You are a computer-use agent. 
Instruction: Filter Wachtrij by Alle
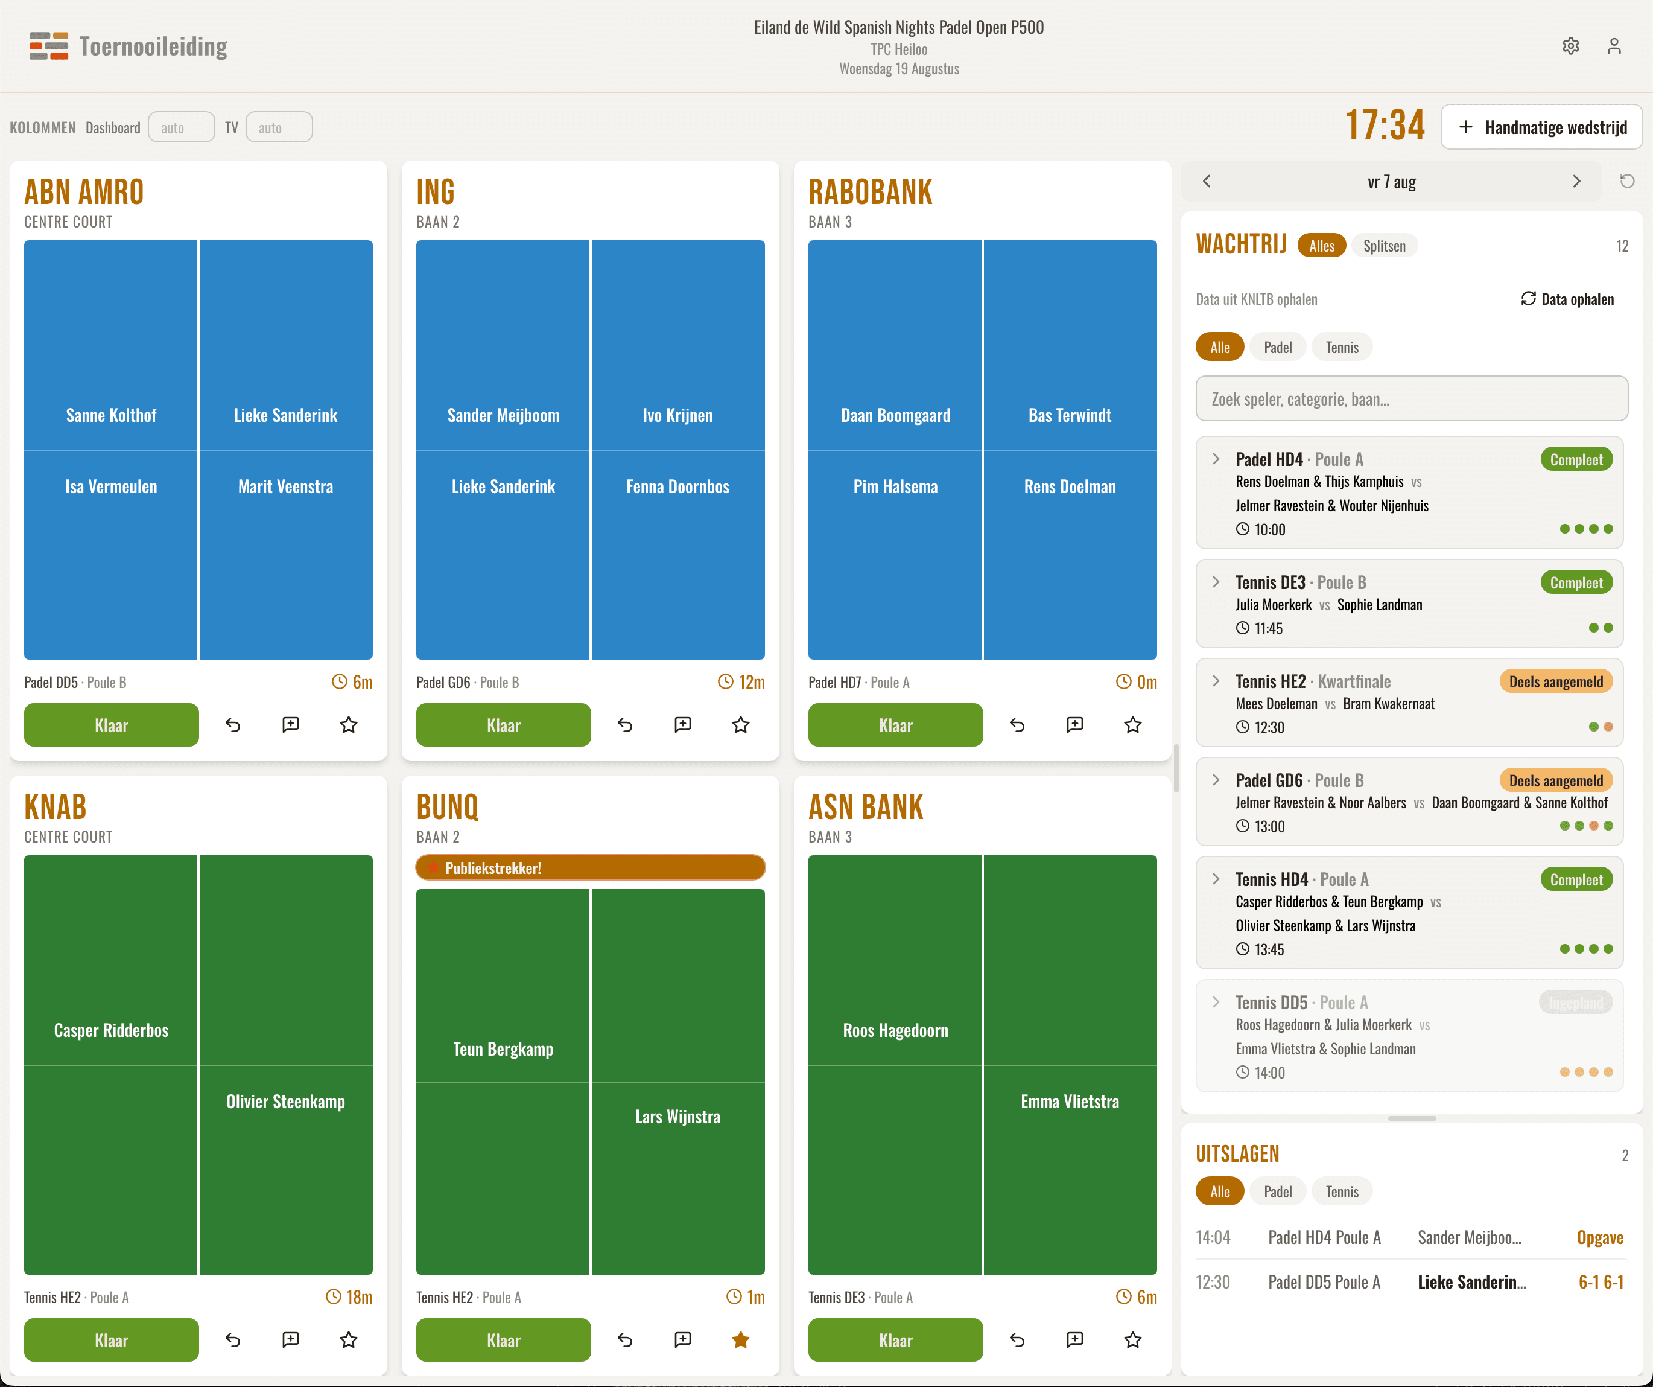coord(1219,347)
